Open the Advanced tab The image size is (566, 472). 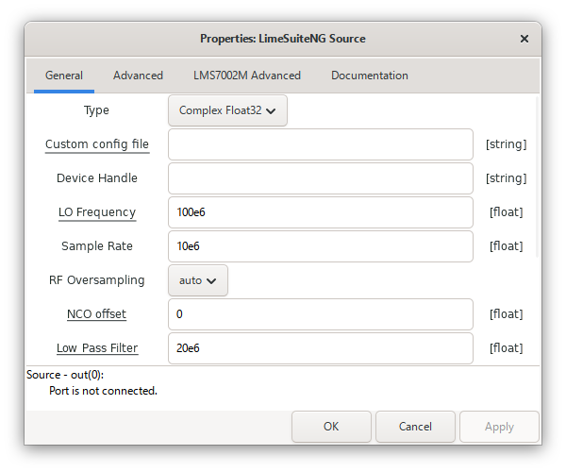coord(138,76)
